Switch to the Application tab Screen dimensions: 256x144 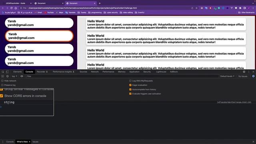point(134,72)
